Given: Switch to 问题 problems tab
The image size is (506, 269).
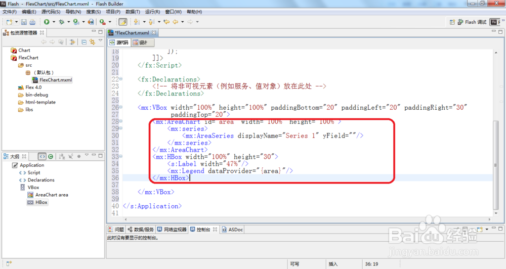Looking at the screenshot, I should click(116, 230).
